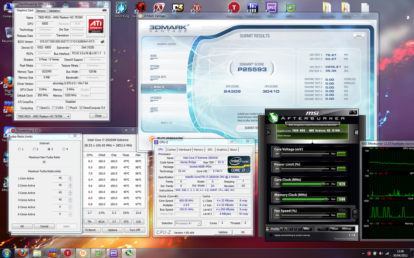
Task: Open MSI Afterburner taskbar icon
Action: 129,253
